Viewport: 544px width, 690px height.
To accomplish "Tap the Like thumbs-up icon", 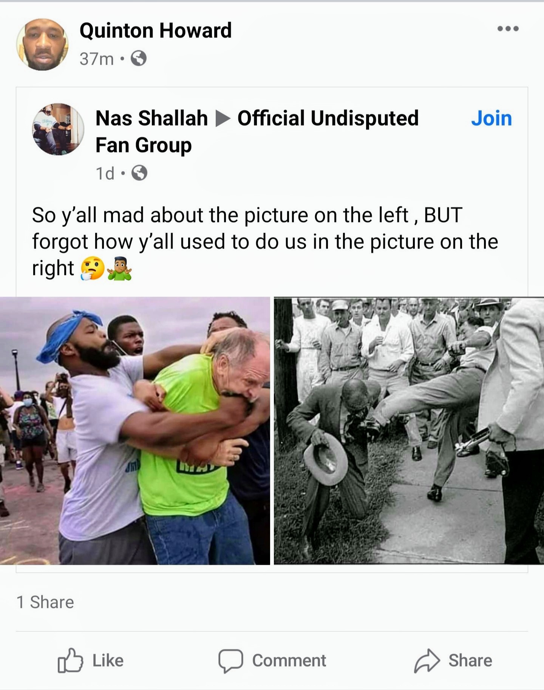I will click(70, 660).
